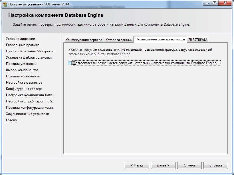Open help via the Справка button
This screenshot has height=175, width=234.
[216, 165]
